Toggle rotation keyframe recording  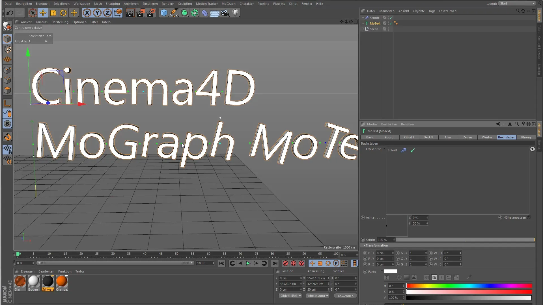click(x=328, y=263)
